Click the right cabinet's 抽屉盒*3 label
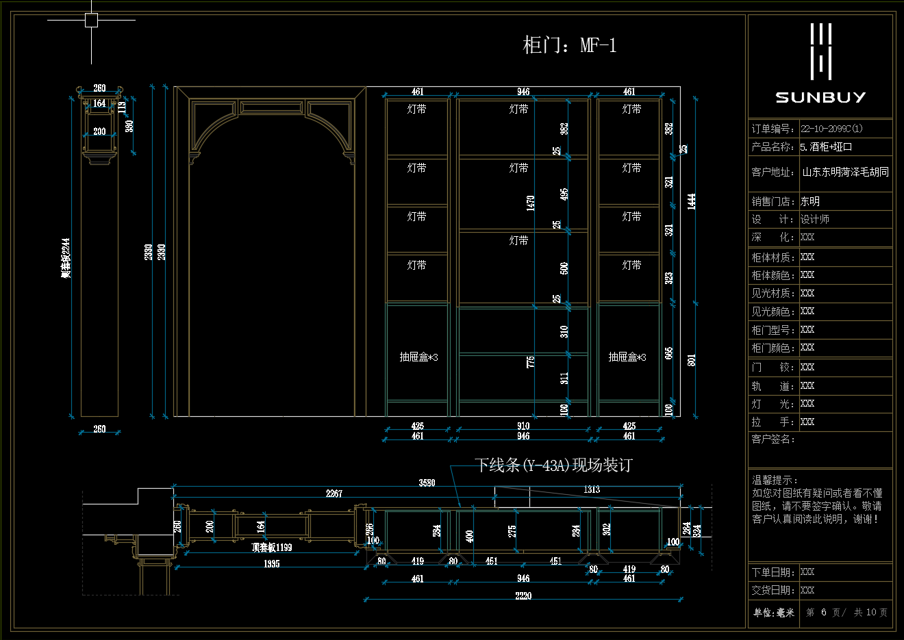Image resolution: width=904 pixels, height=640 pixels. tap(627, 357)
